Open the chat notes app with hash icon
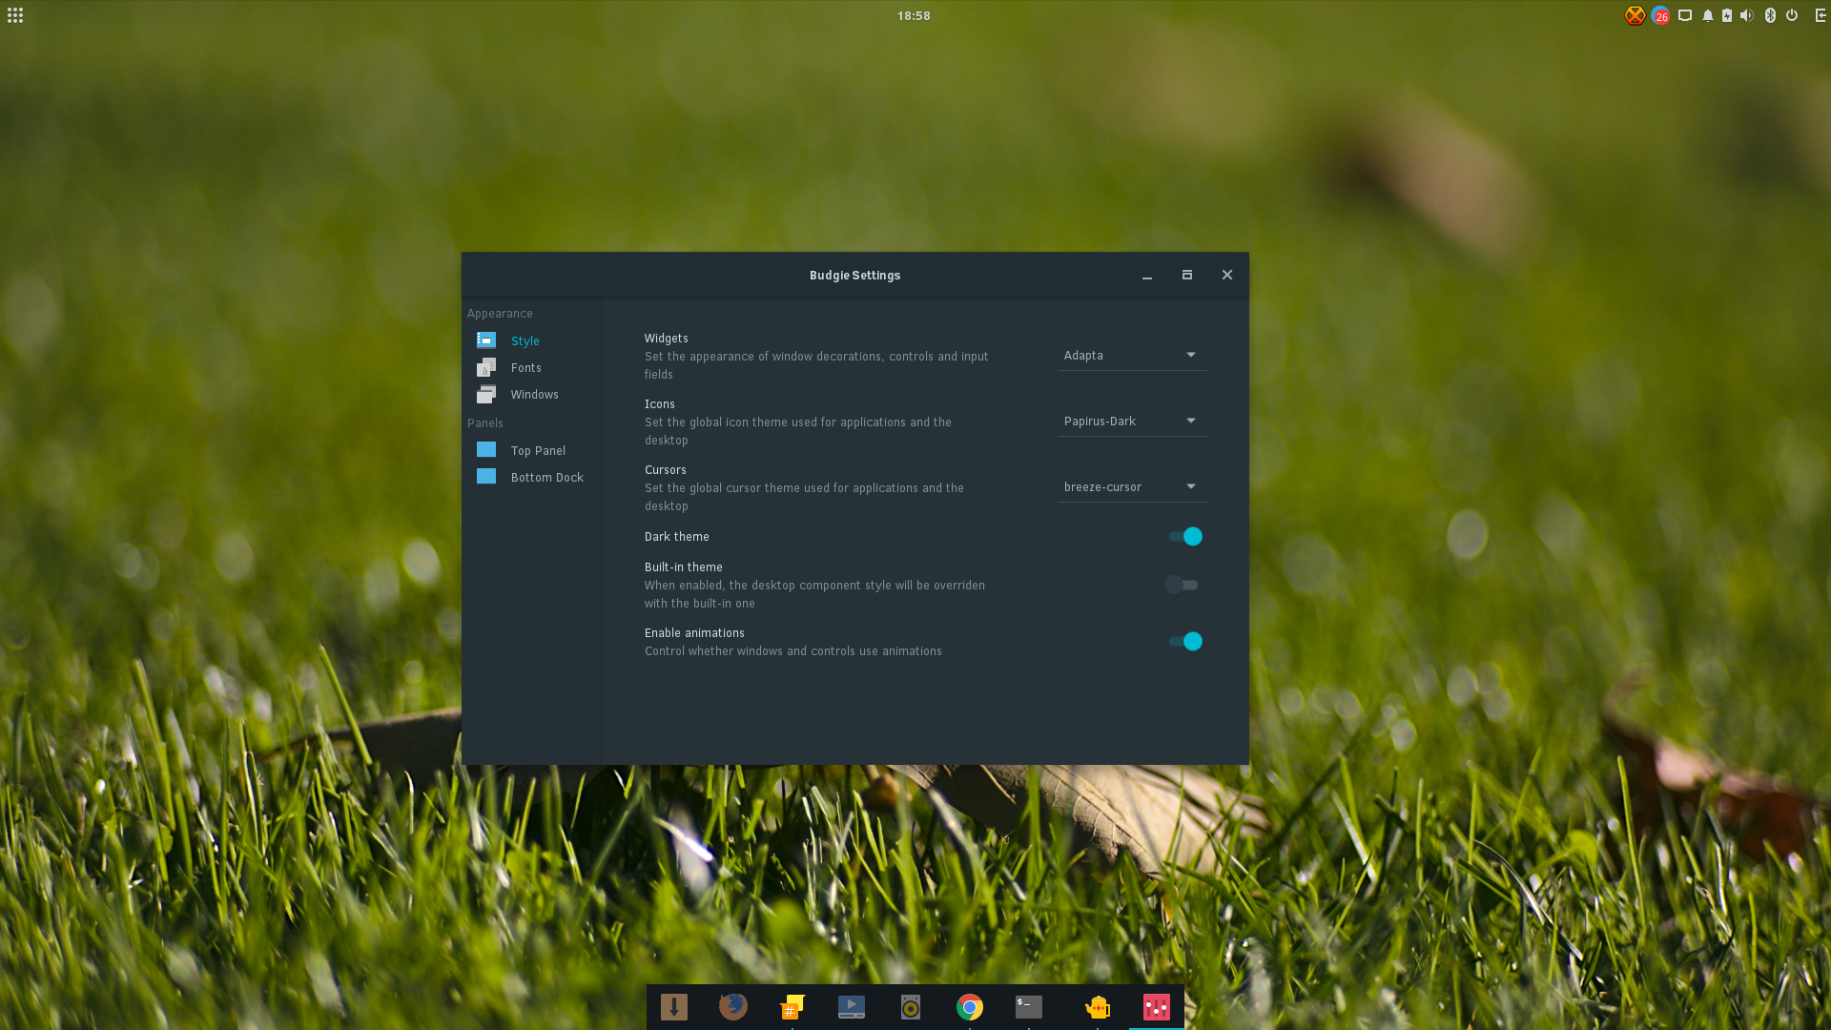Screen dimensions: 1831x1030 pos(792,1007)
